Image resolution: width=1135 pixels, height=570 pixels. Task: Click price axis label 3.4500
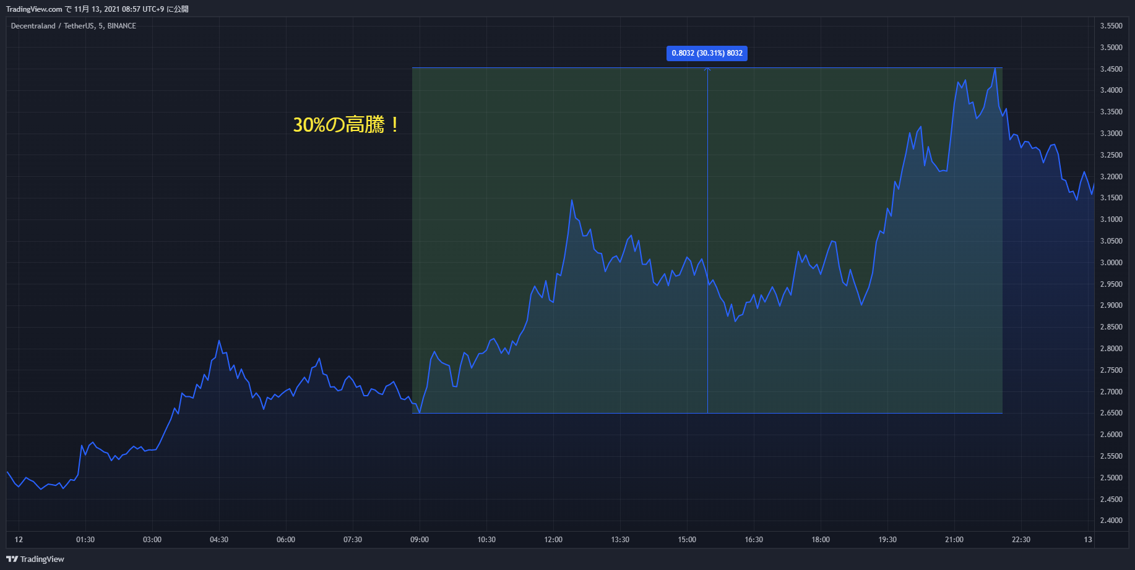[1111, 69]
